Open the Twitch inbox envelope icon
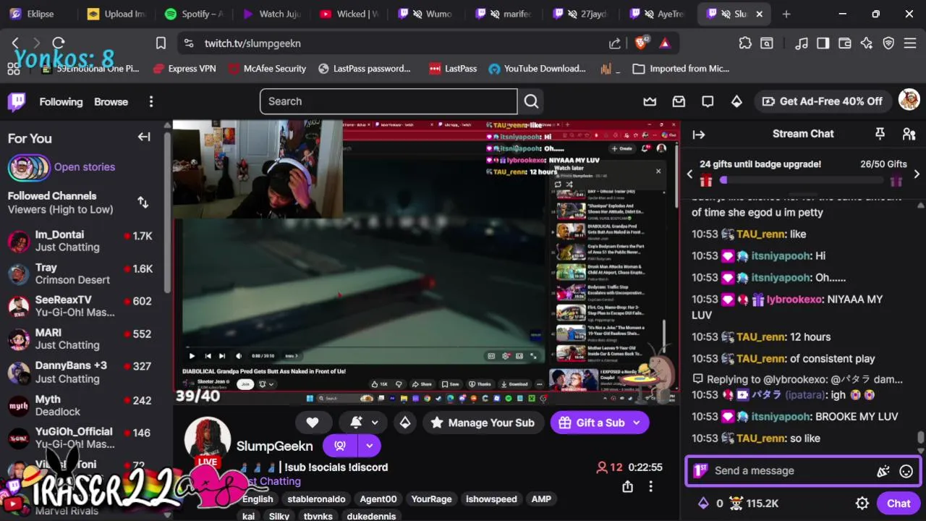Screen dimensions: 926x521 [x=679, y=101]
